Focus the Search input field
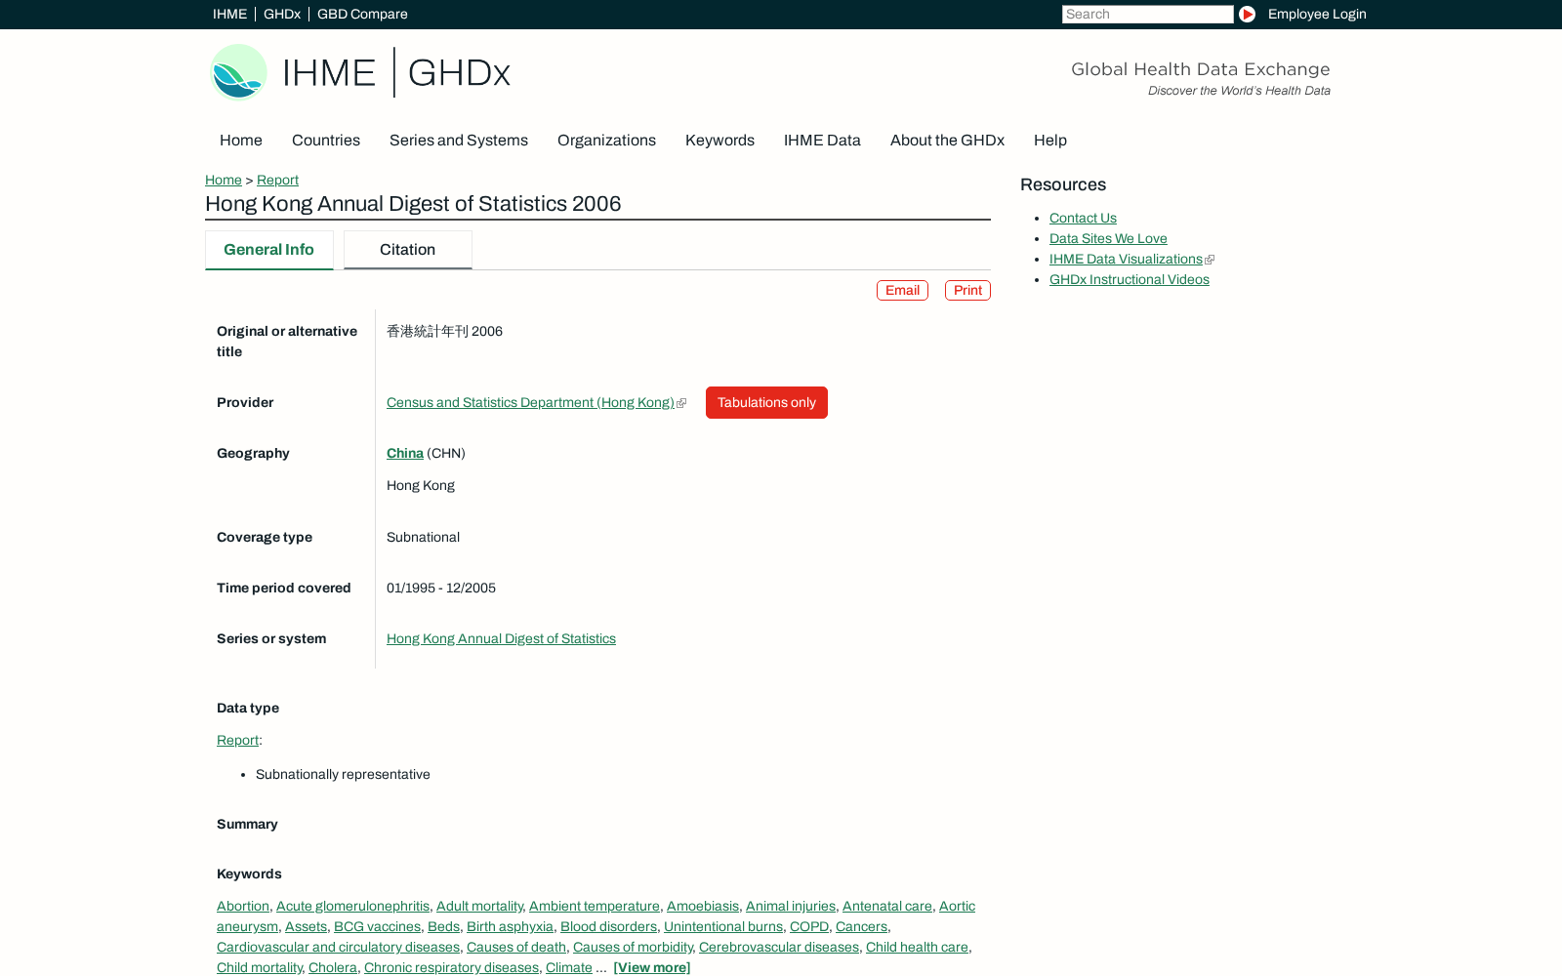This screenshot has width=1562, height=976. click(1147, 14)
